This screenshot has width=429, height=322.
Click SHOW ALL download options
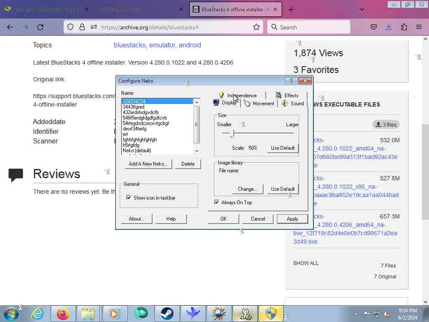point(306,263)
